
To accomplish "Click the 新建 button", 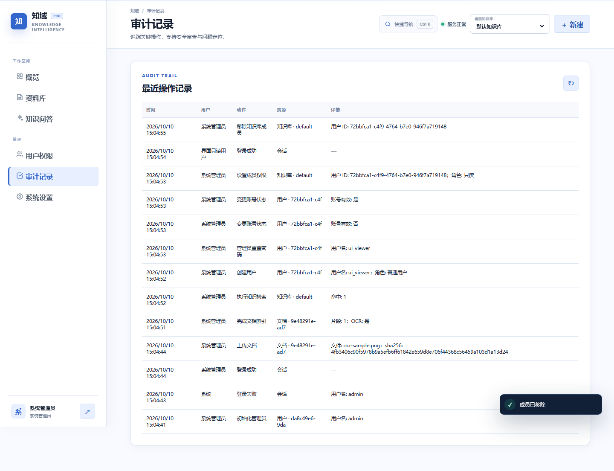I will [x=572, y=24].
